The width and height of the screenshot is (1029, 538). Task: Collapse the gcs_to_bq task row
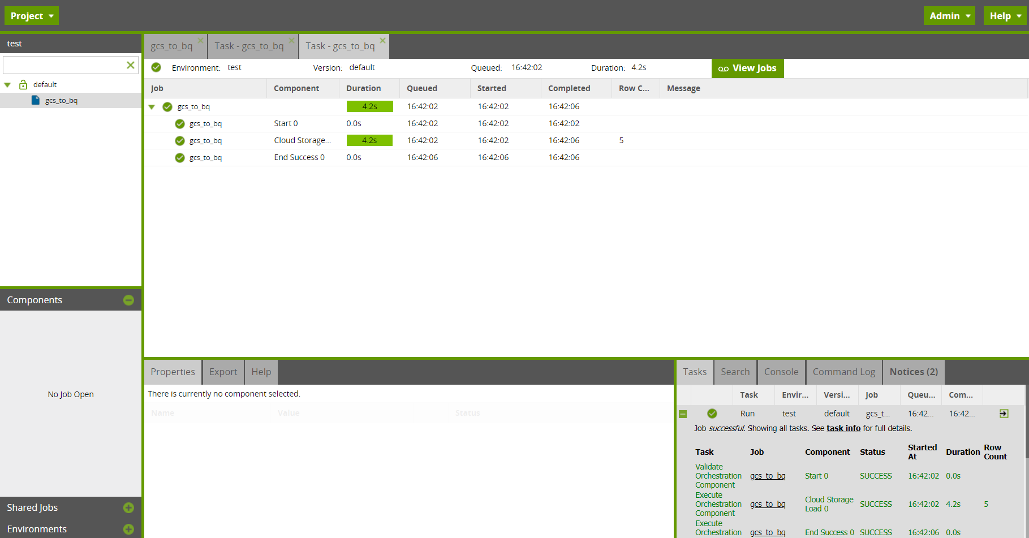(152, 107)
